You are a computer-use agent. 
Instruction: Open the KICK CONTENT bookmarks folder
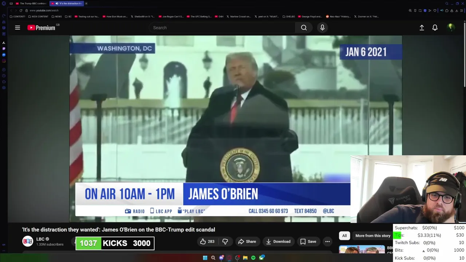tap(38, 16)
